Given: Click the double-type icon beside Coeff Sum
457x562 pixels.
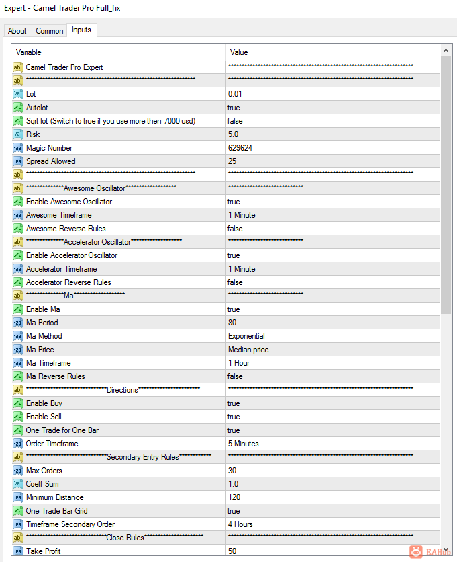Looking at the screenshot, I should pos(18,484).
